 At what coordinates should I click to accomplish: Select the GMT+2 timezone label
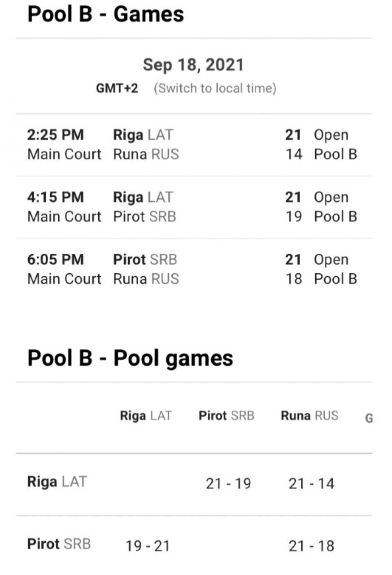click(x=117, y=88)
